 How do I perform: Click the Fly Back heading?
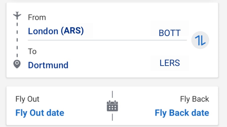(194, 99)
